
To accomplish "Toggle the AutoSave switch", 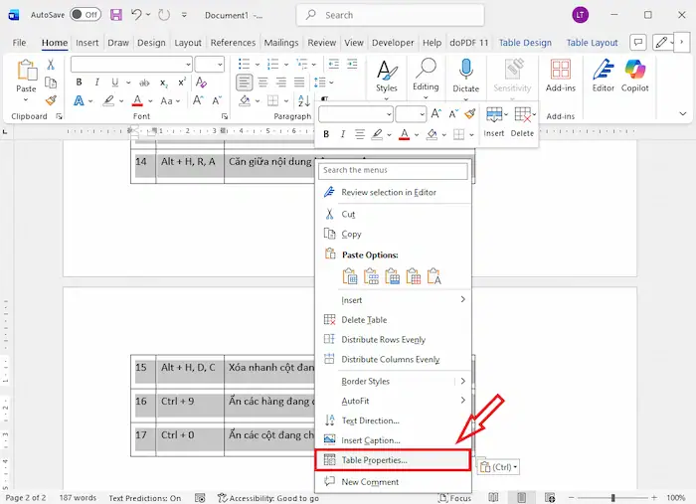I will tap(86, 15).
